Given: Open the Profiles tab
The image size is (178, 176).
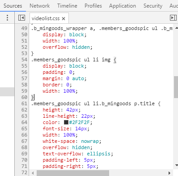Looking at the screenshot, I should click(93, 6).
